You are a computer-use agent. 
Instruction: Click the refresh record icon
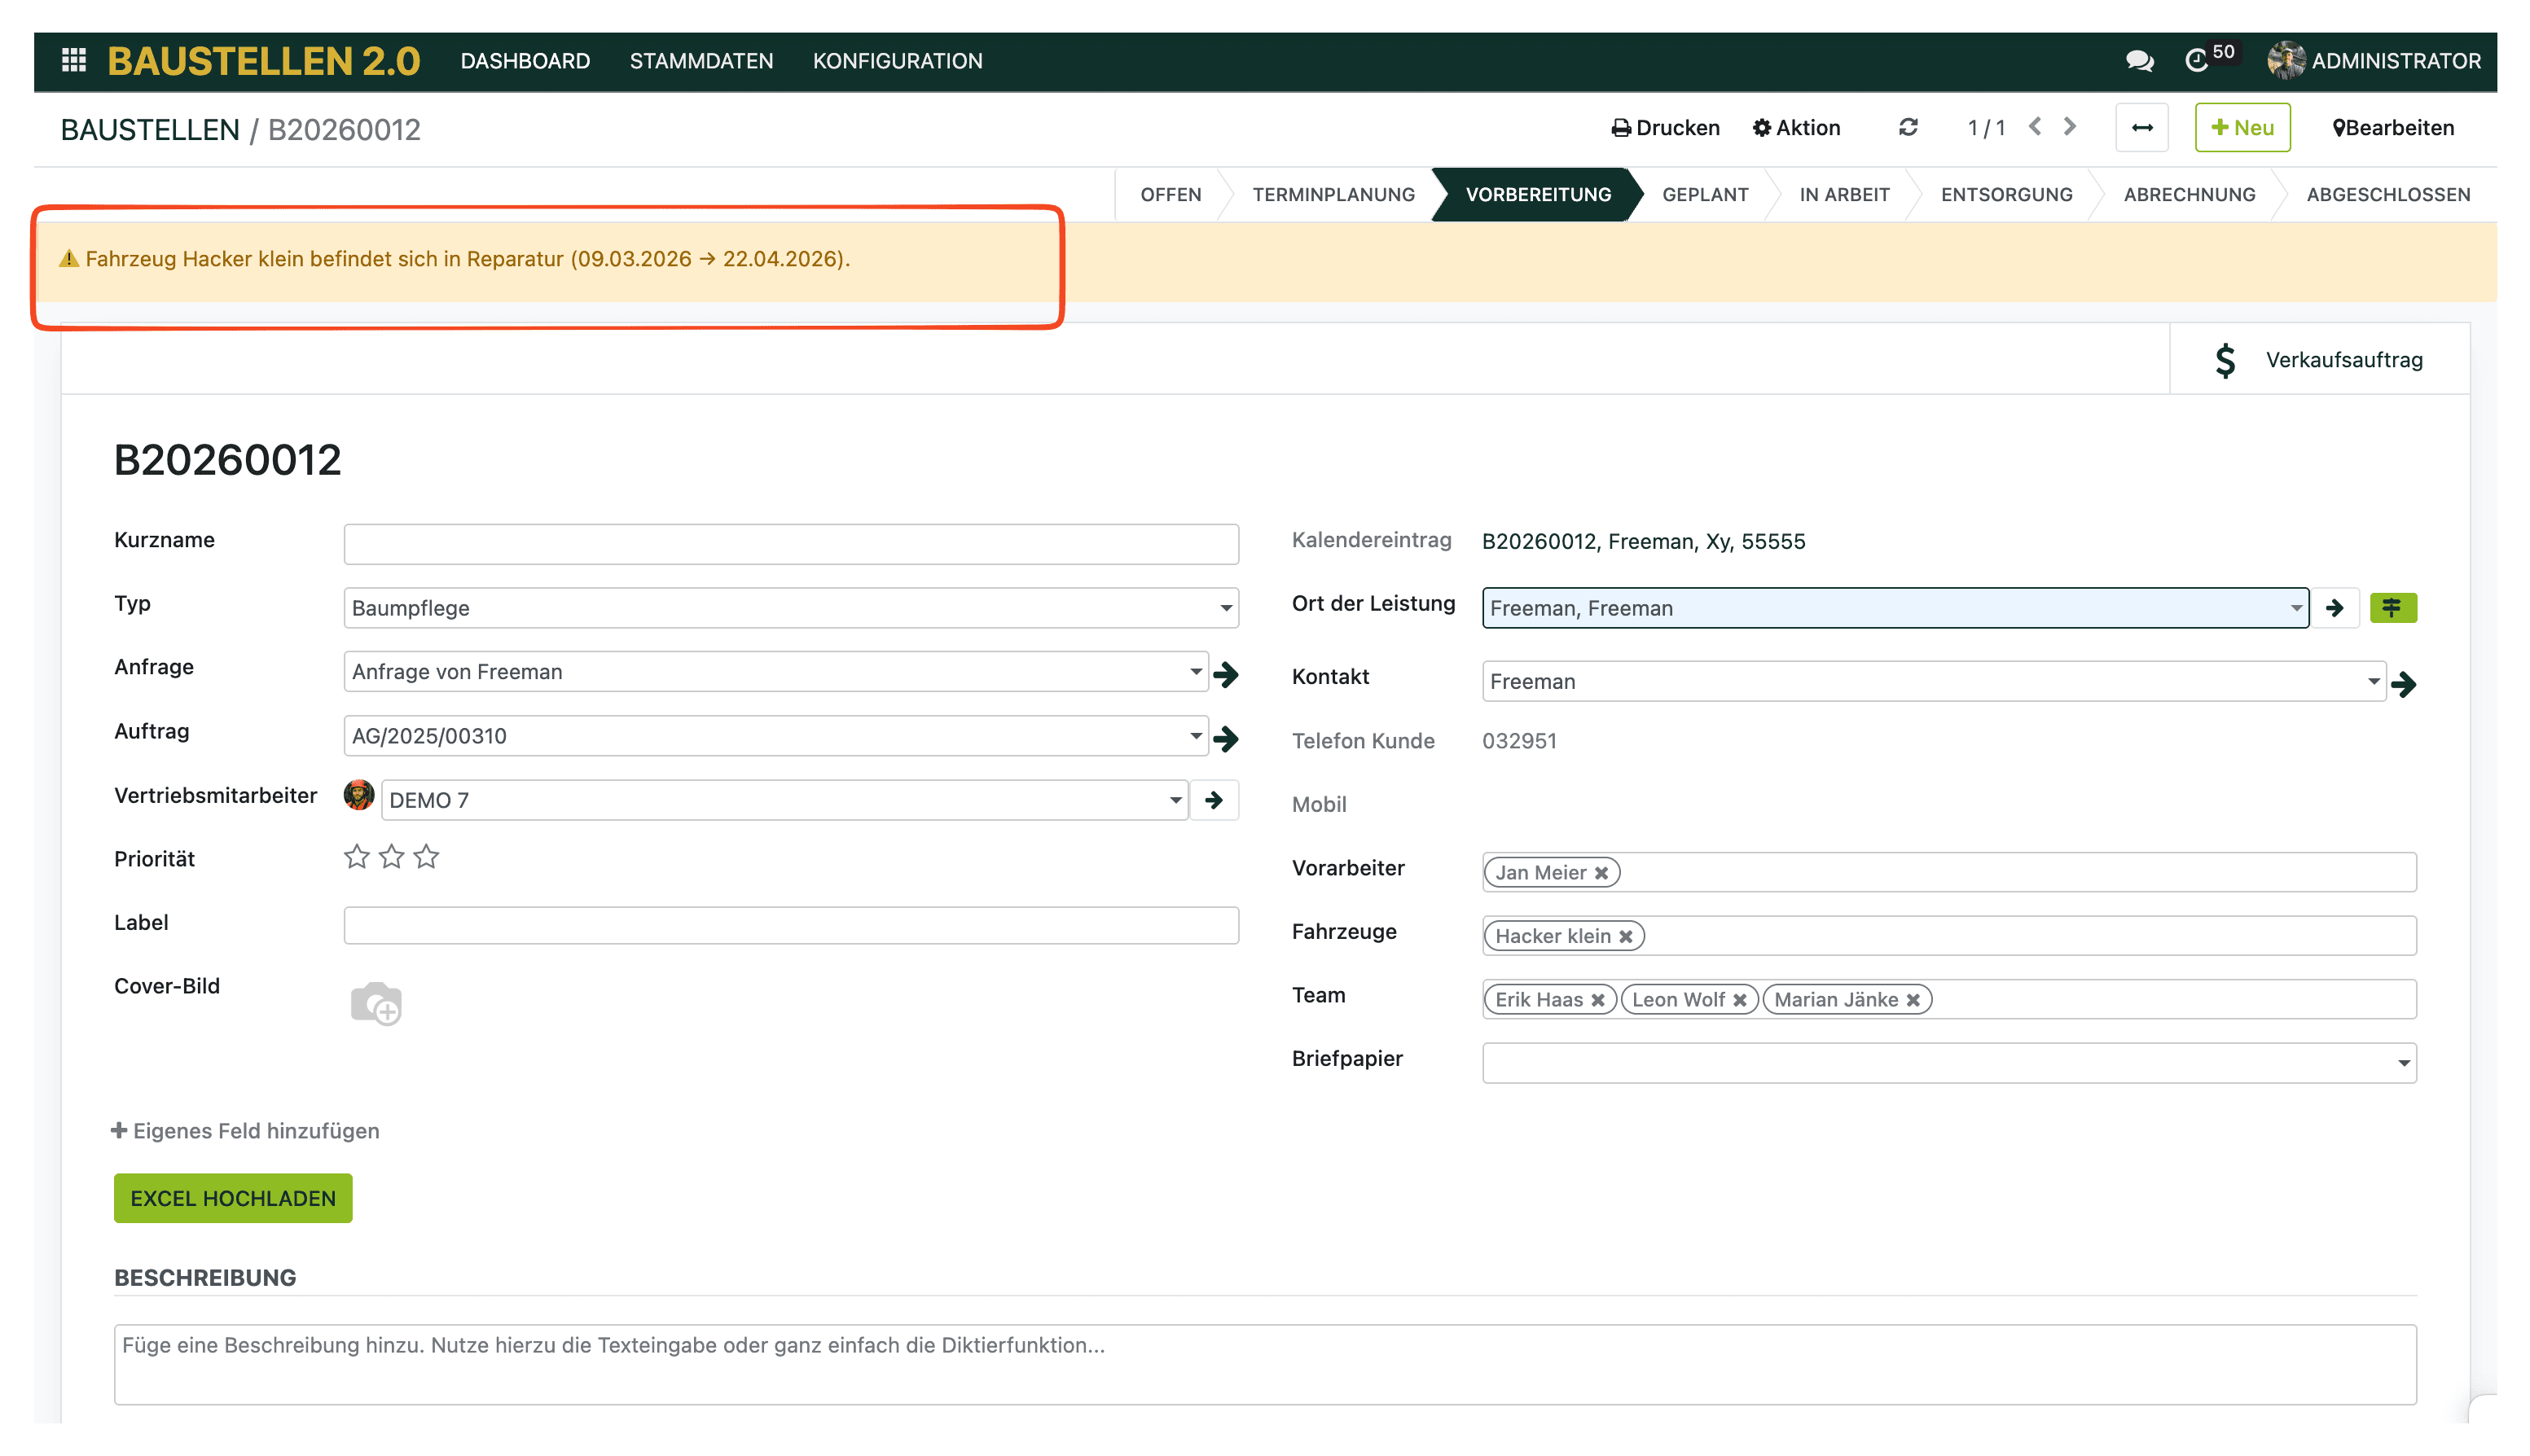[x=1907, y=127]
